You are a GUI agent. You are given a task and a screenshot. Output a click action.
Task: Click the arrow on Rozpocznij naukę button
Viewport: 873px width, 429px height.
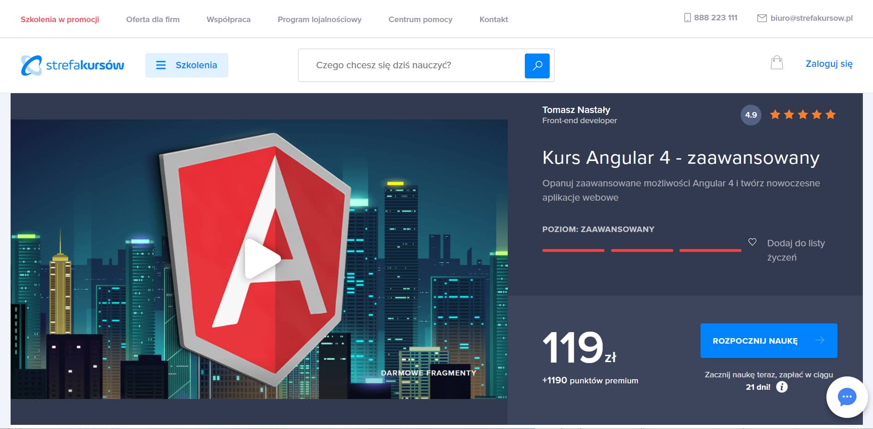[820, 340]
